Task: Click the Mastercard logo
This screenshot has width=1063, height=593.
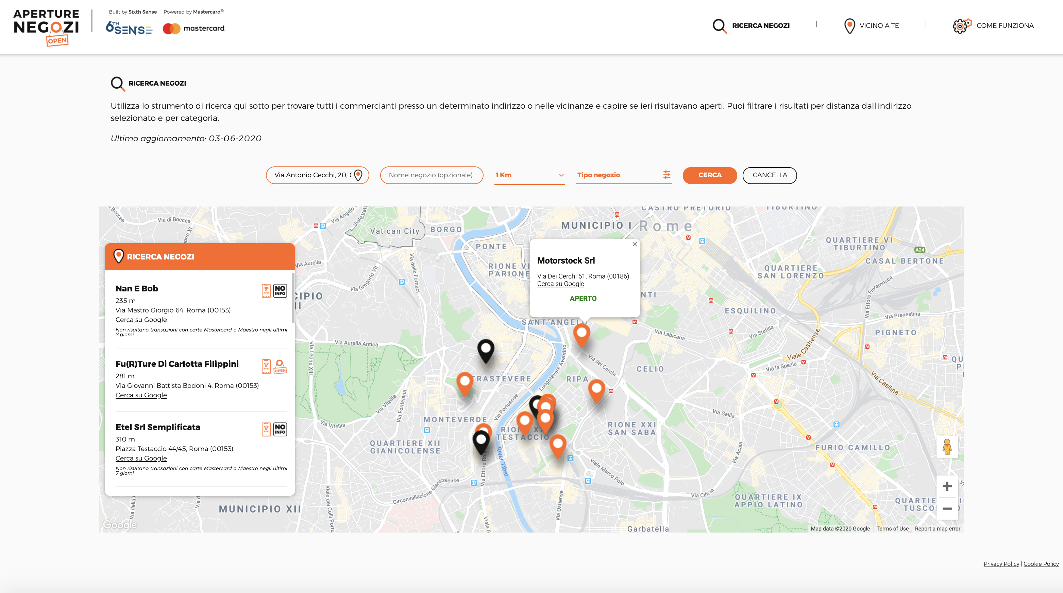Action: [193, 29]
